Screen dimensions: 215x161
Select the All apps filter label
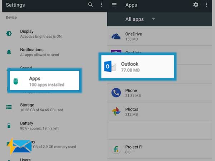(x=134, y=19)
